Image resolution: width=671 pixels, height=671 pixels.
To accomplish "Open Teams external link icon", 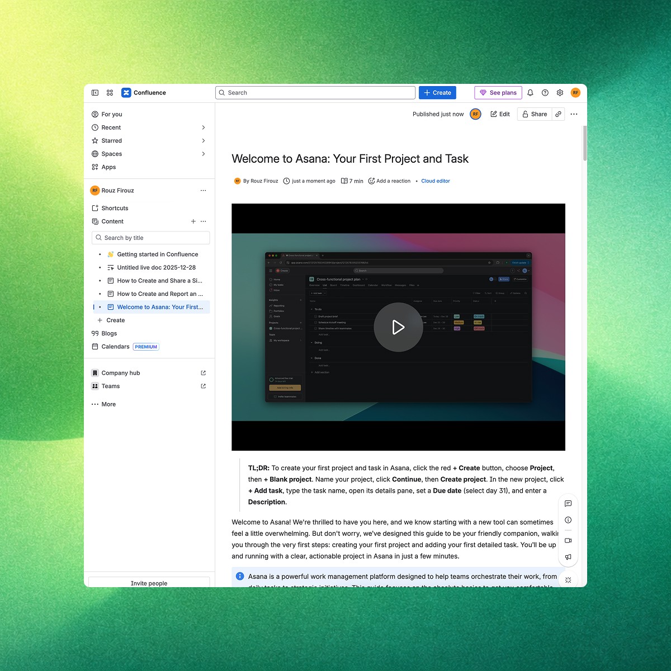I will [203, 386].
